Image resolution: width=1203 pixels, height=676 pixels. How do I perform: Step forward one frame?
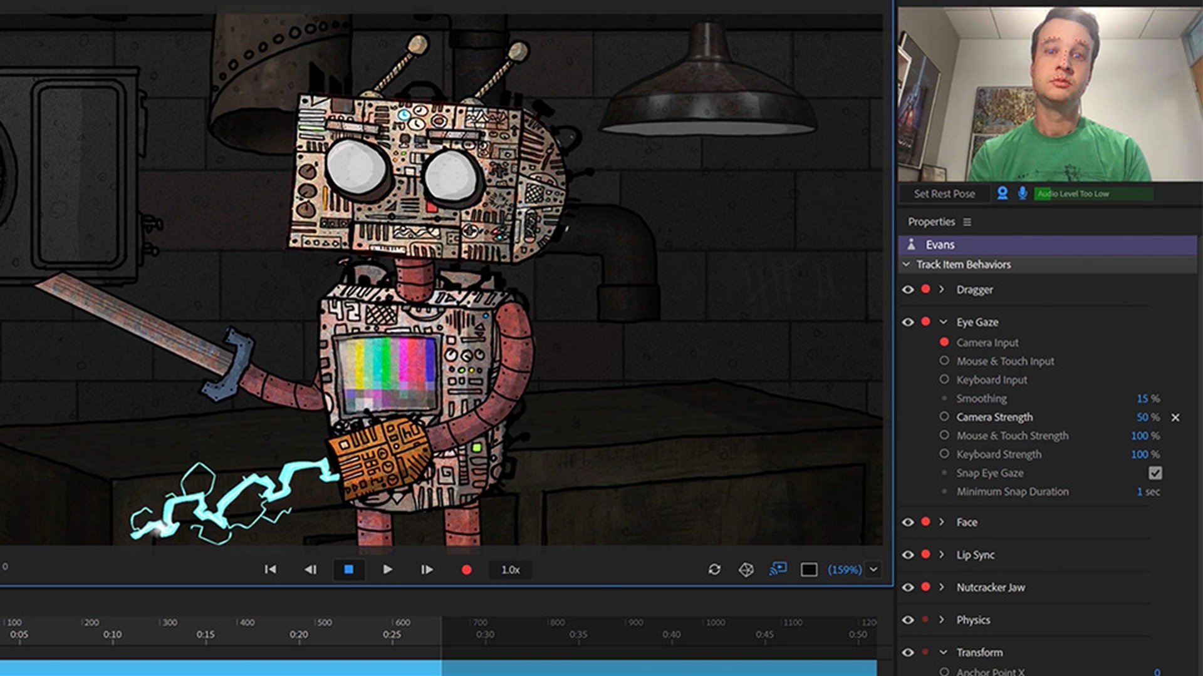click(427, 570)
